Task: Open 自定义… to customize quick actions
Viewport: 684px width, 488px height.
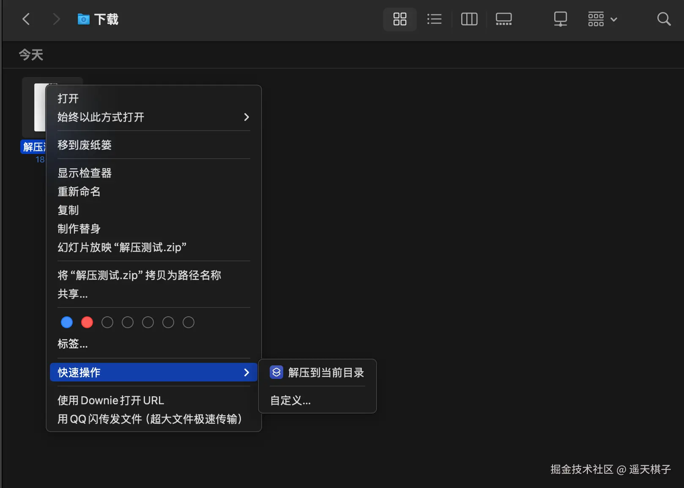Action: pos(317,400)
